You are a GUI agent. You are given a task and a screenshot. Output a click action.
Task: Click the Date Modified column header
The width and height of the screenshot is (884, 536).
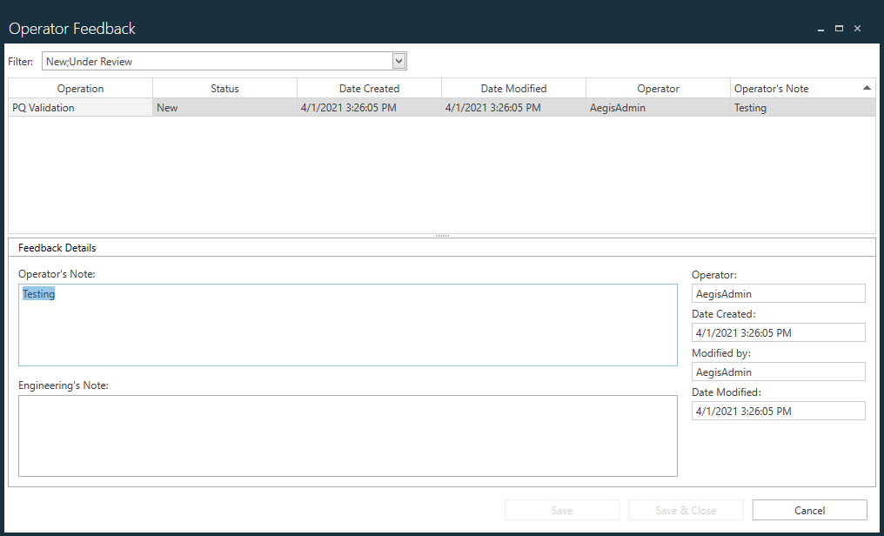pos(513,89)
